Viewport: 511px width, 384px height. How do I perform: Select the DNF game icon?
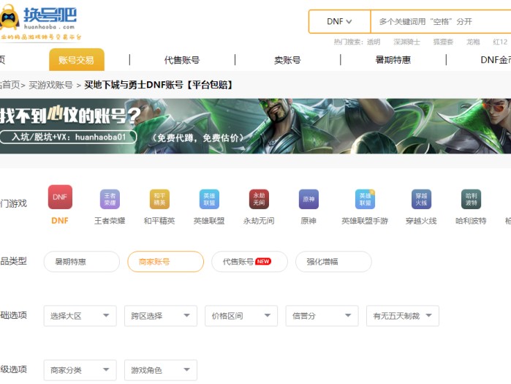click(x=60, y=197)
